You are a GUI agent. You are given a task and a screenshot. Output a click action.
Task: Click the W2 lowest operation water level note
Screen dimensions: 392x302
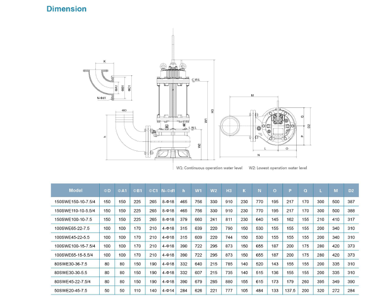click(x=277, y=168)
